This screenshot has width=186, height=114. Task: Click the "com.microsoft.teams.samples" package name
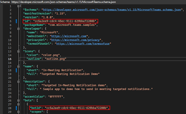point(72,25)
